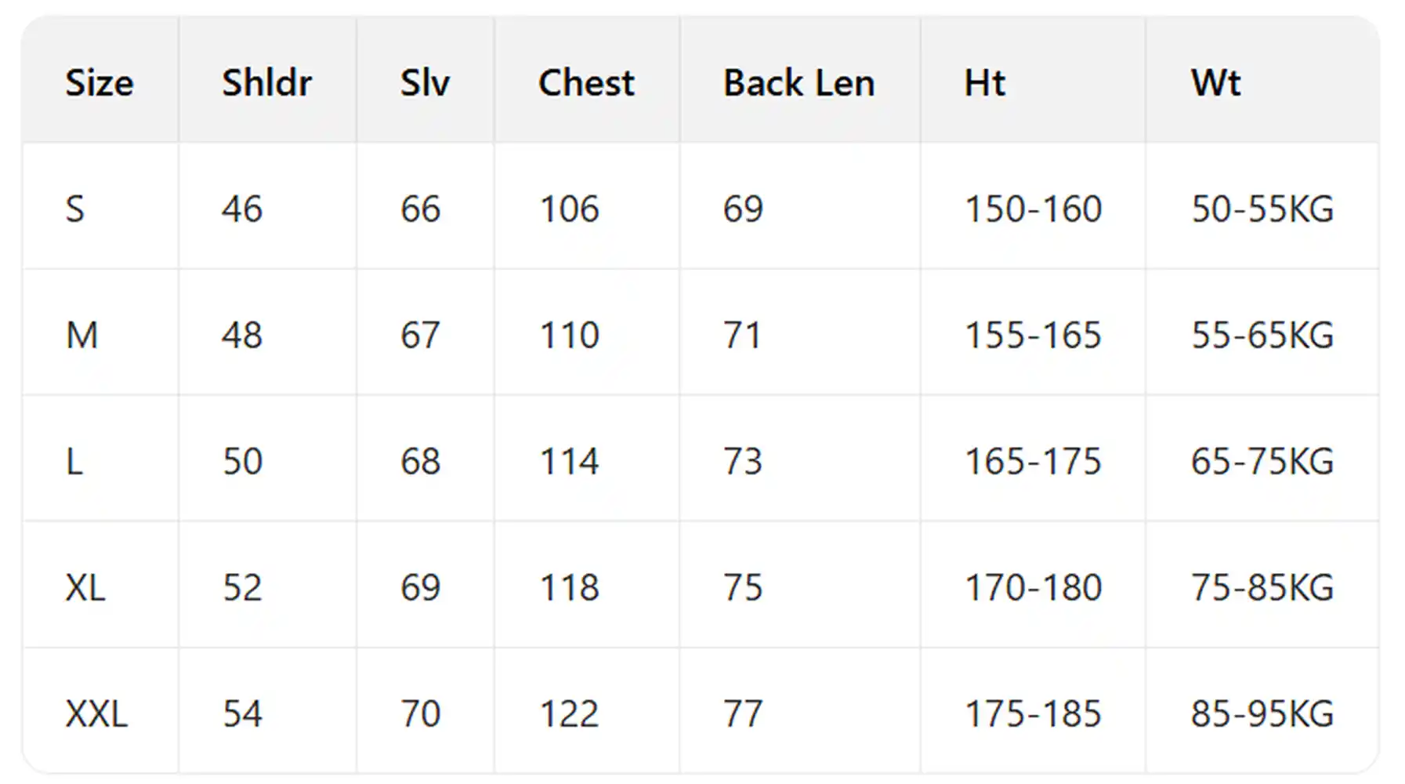Select the 55-65KG weight cell
1405x784 pixels.
click(1262, 336)
